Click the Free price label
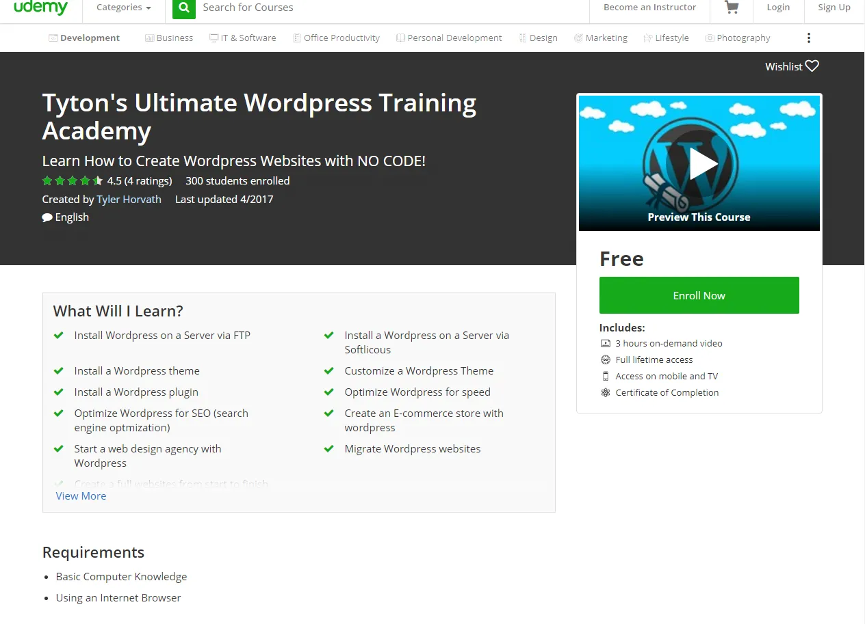The height and width of the screenshot is (624, 865). coord(621,259)
